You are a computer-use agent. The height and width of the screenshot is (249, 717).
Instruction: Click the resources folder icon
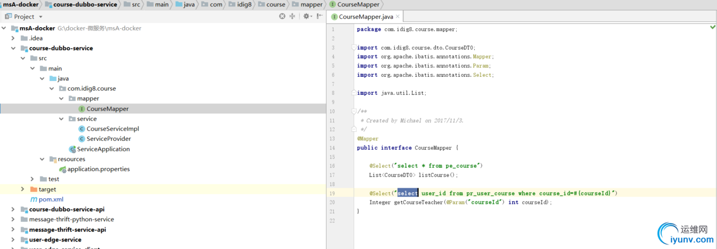click(x=53, y=159)
